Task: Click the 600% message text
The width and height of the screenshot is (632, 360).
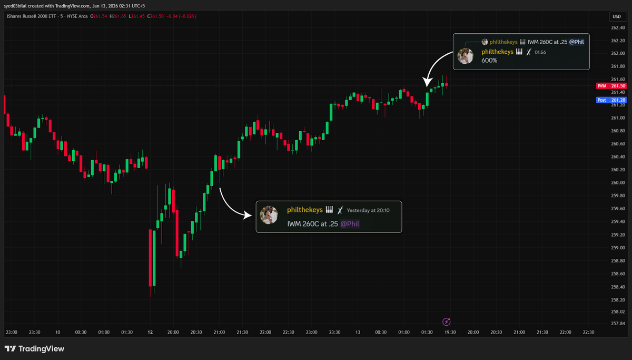Action: click(489, 61)
